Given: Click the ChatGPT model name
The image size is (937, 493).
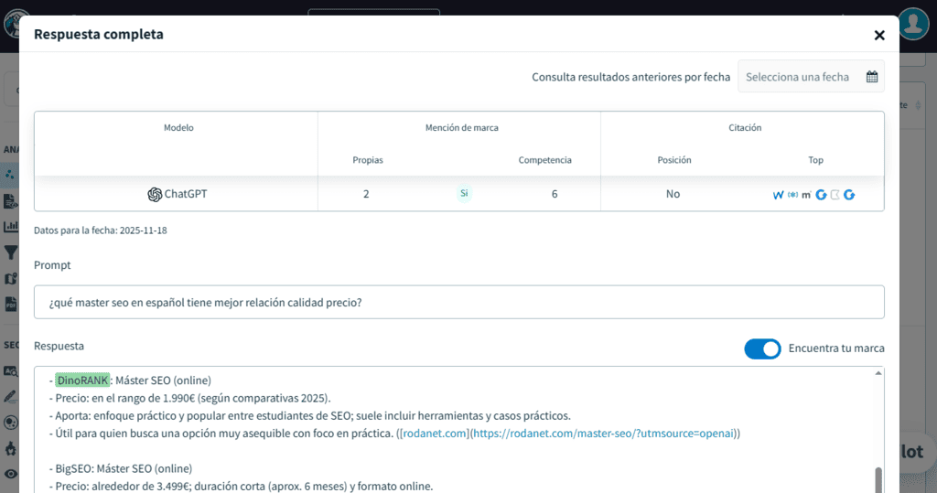Looking at the screenshot, I should point(186,194).
